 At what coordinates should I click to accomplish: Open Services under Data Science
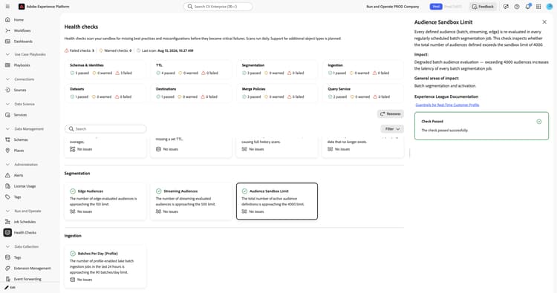pyautogui.click(x=20, y=115)
